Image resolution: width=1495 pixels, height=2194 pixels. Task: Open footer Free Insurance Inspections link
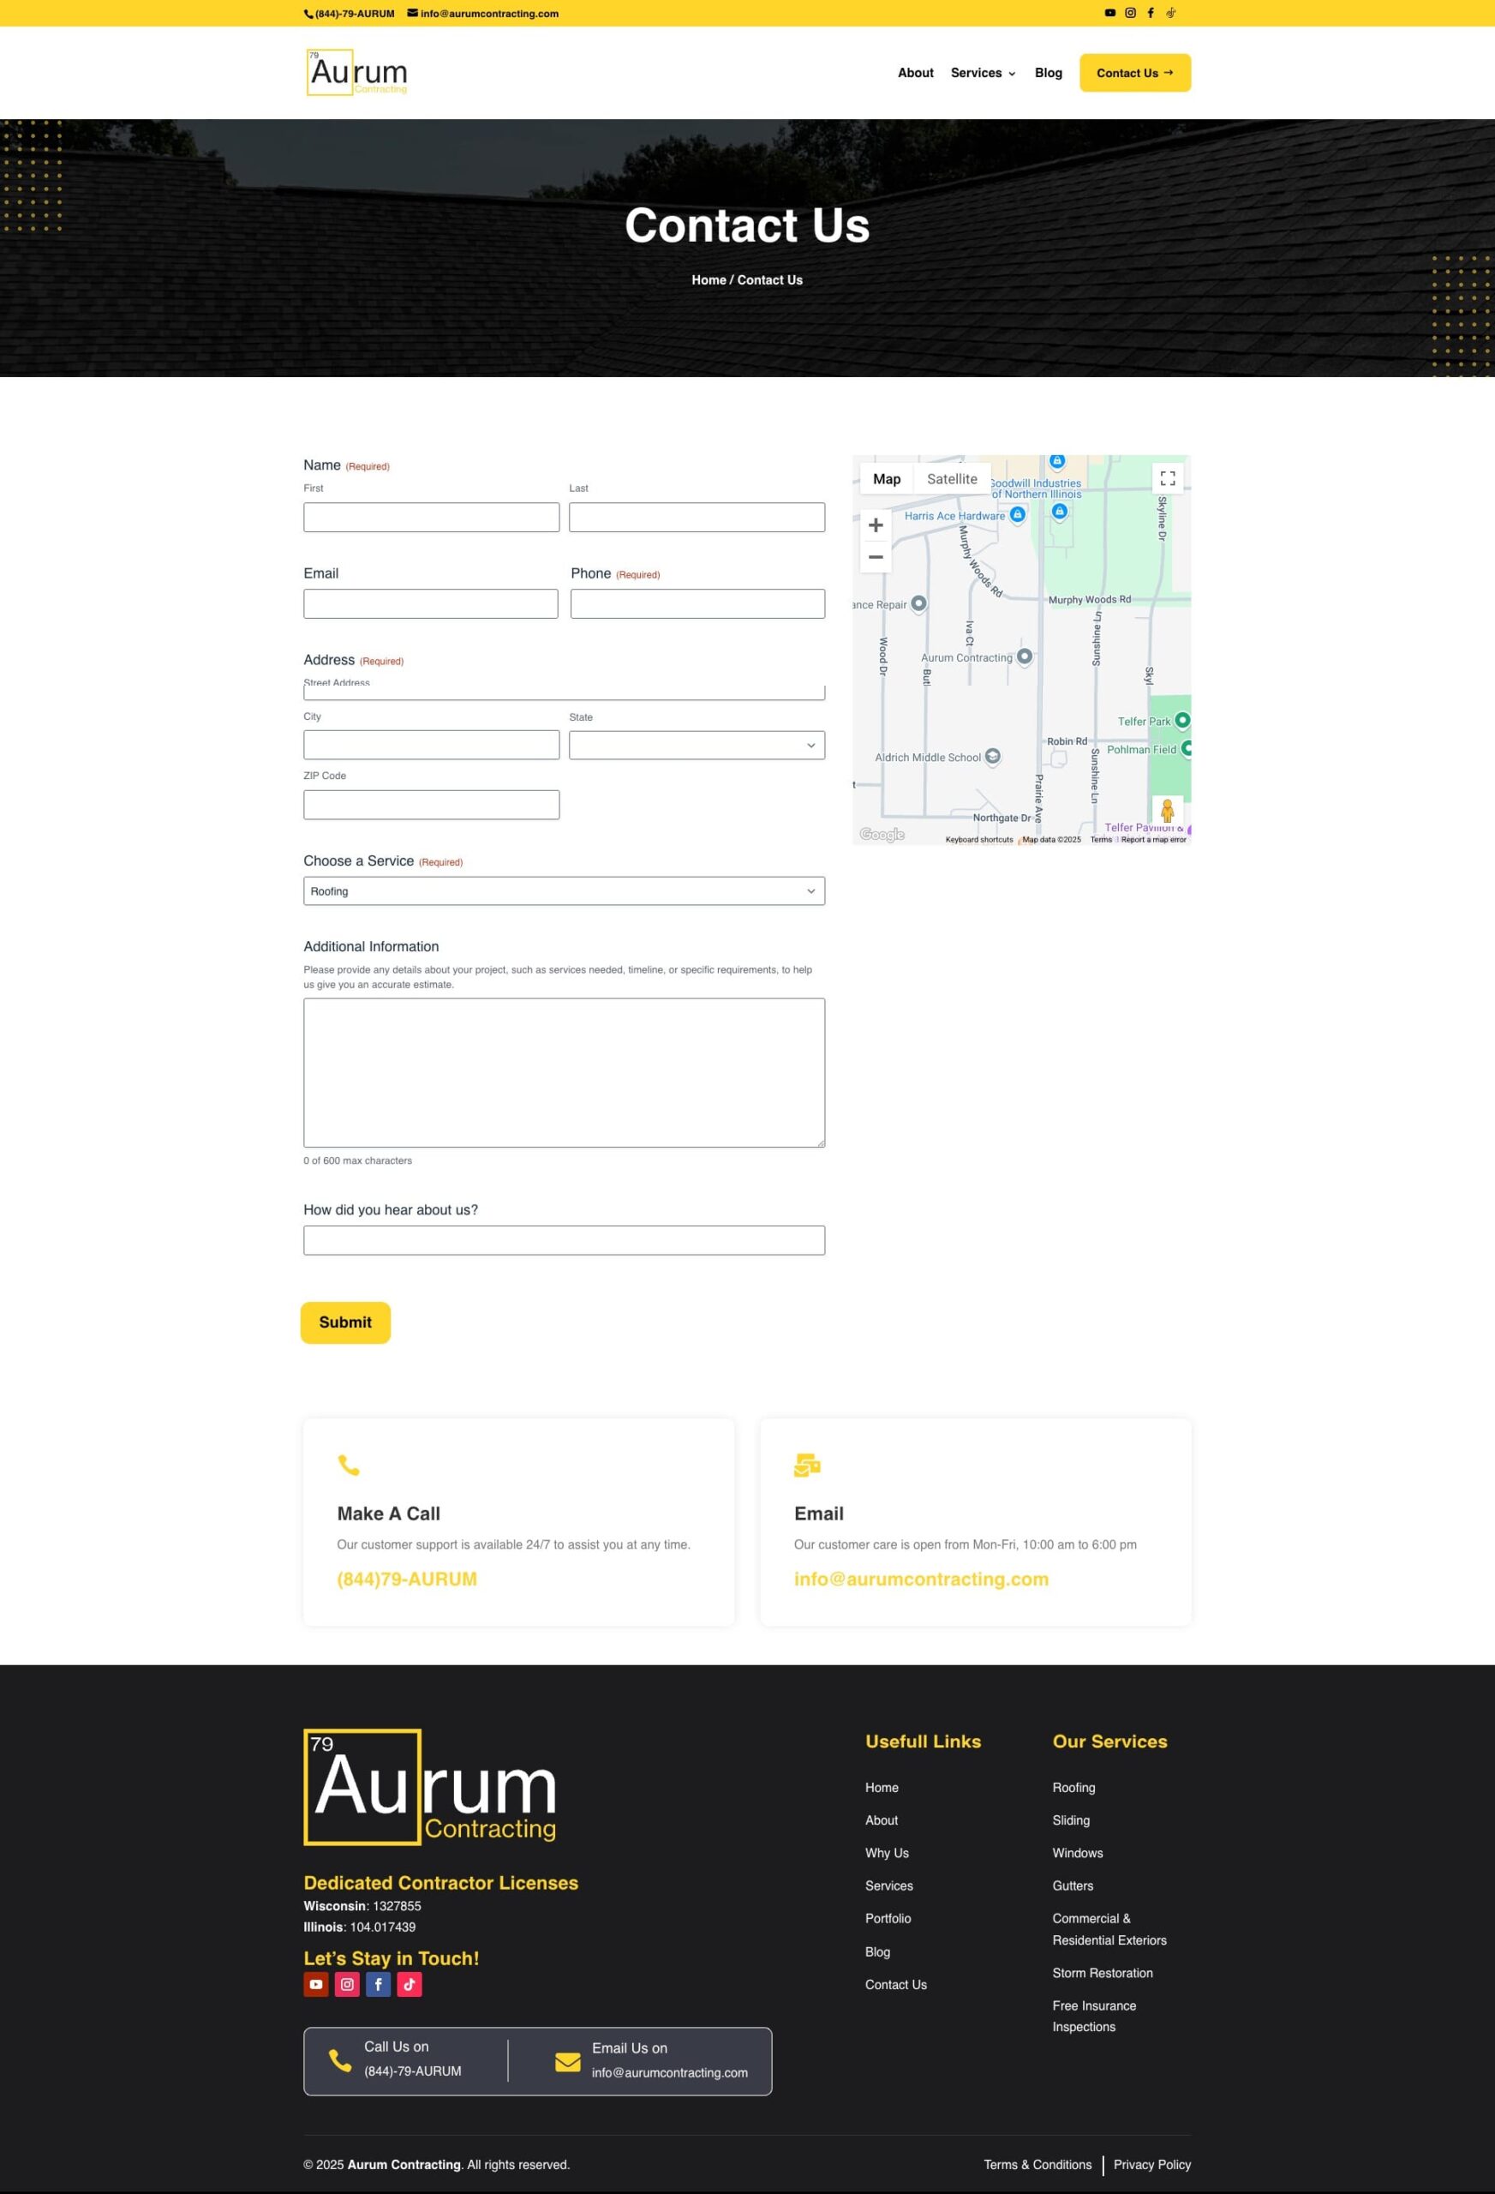tap(1095, 2017)
